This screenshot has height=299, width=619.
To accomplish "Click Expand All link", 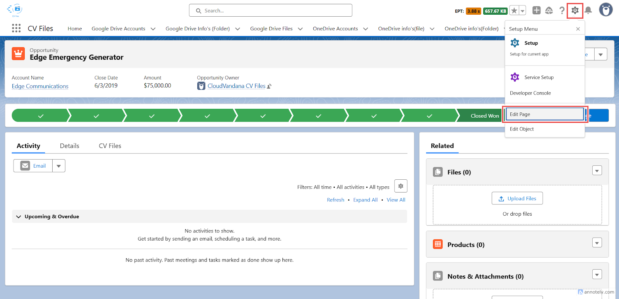I will tap(365, 200).
